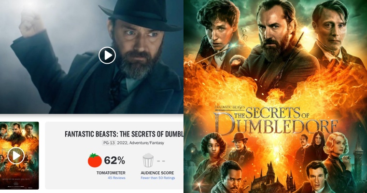Screen dimensions: 367x193
Task: Open the 45 Reviews link
Action: 116,178
